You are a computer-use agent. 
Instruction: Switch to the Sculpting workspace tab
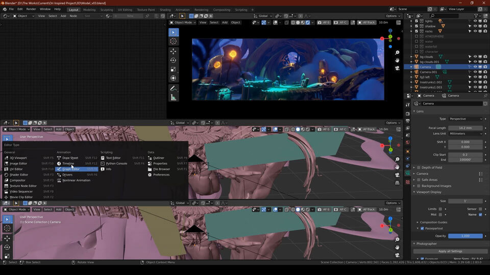tap(107, 10)
